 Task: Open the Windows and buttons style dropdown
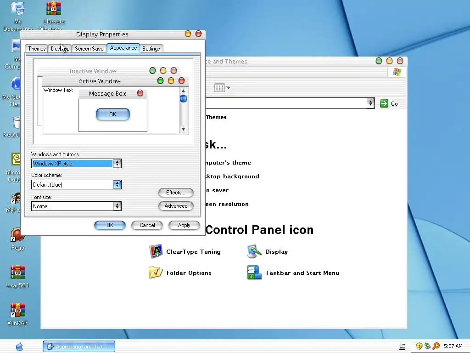coord(117,163)
